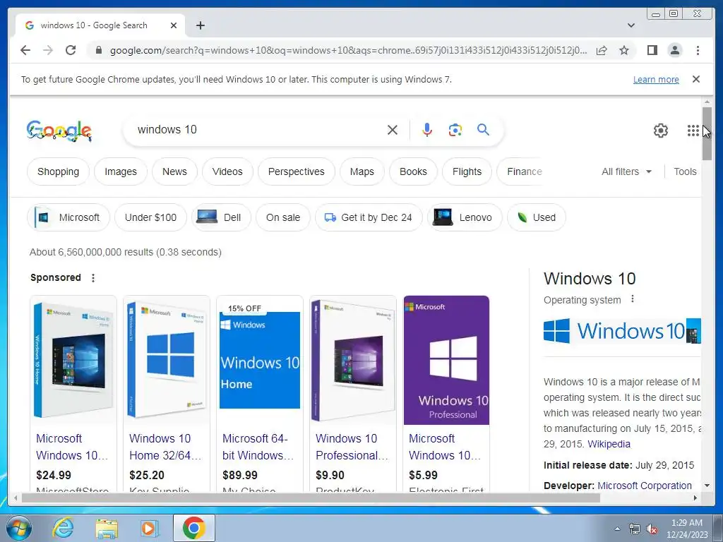Open the Chrome side panel icon

pyautogui.click(x=652, y=50)
